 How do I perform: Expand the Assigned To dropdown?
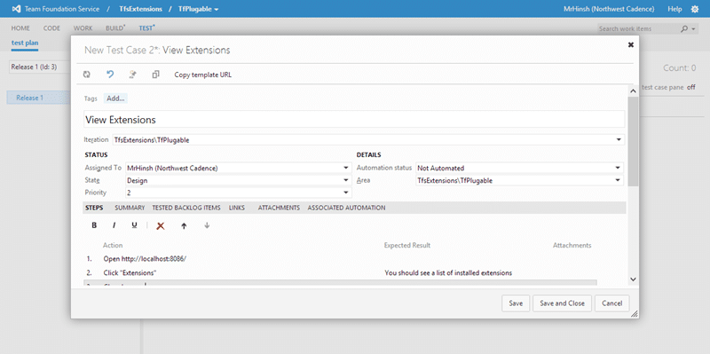click(x=346, y=168)
